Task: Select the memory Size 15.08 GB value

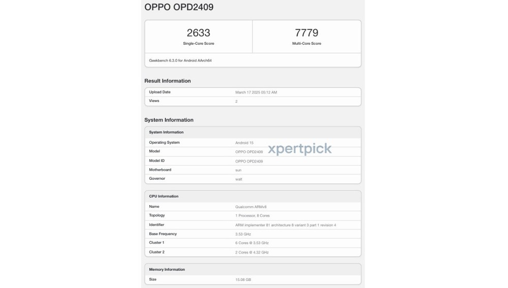Action: (243, 279)
